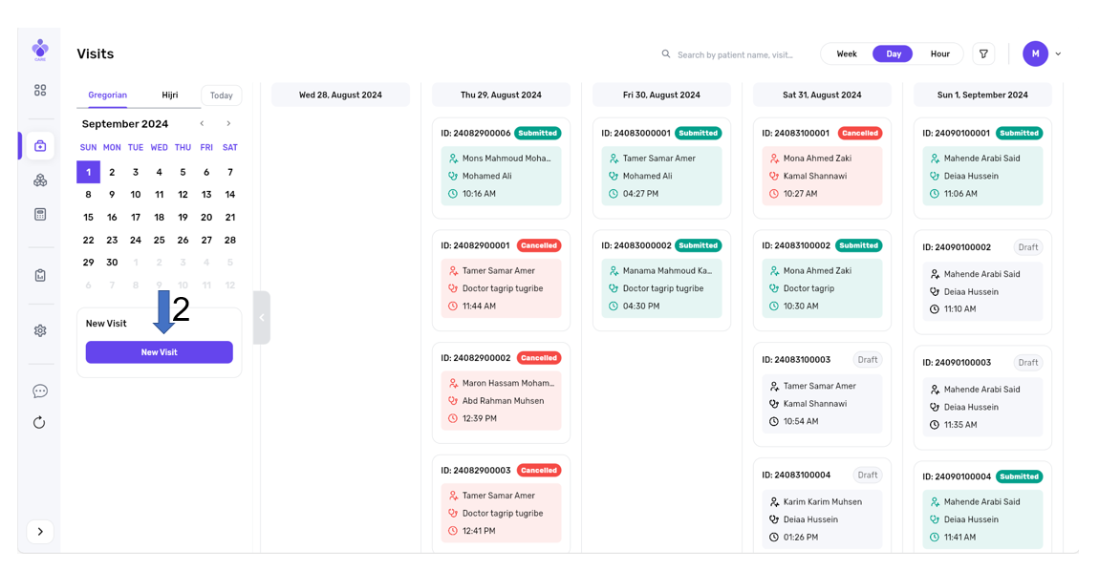The height and width of the screenshot is (571, 1099).
Task: Click the New Visit button
Action: point(159,352)
